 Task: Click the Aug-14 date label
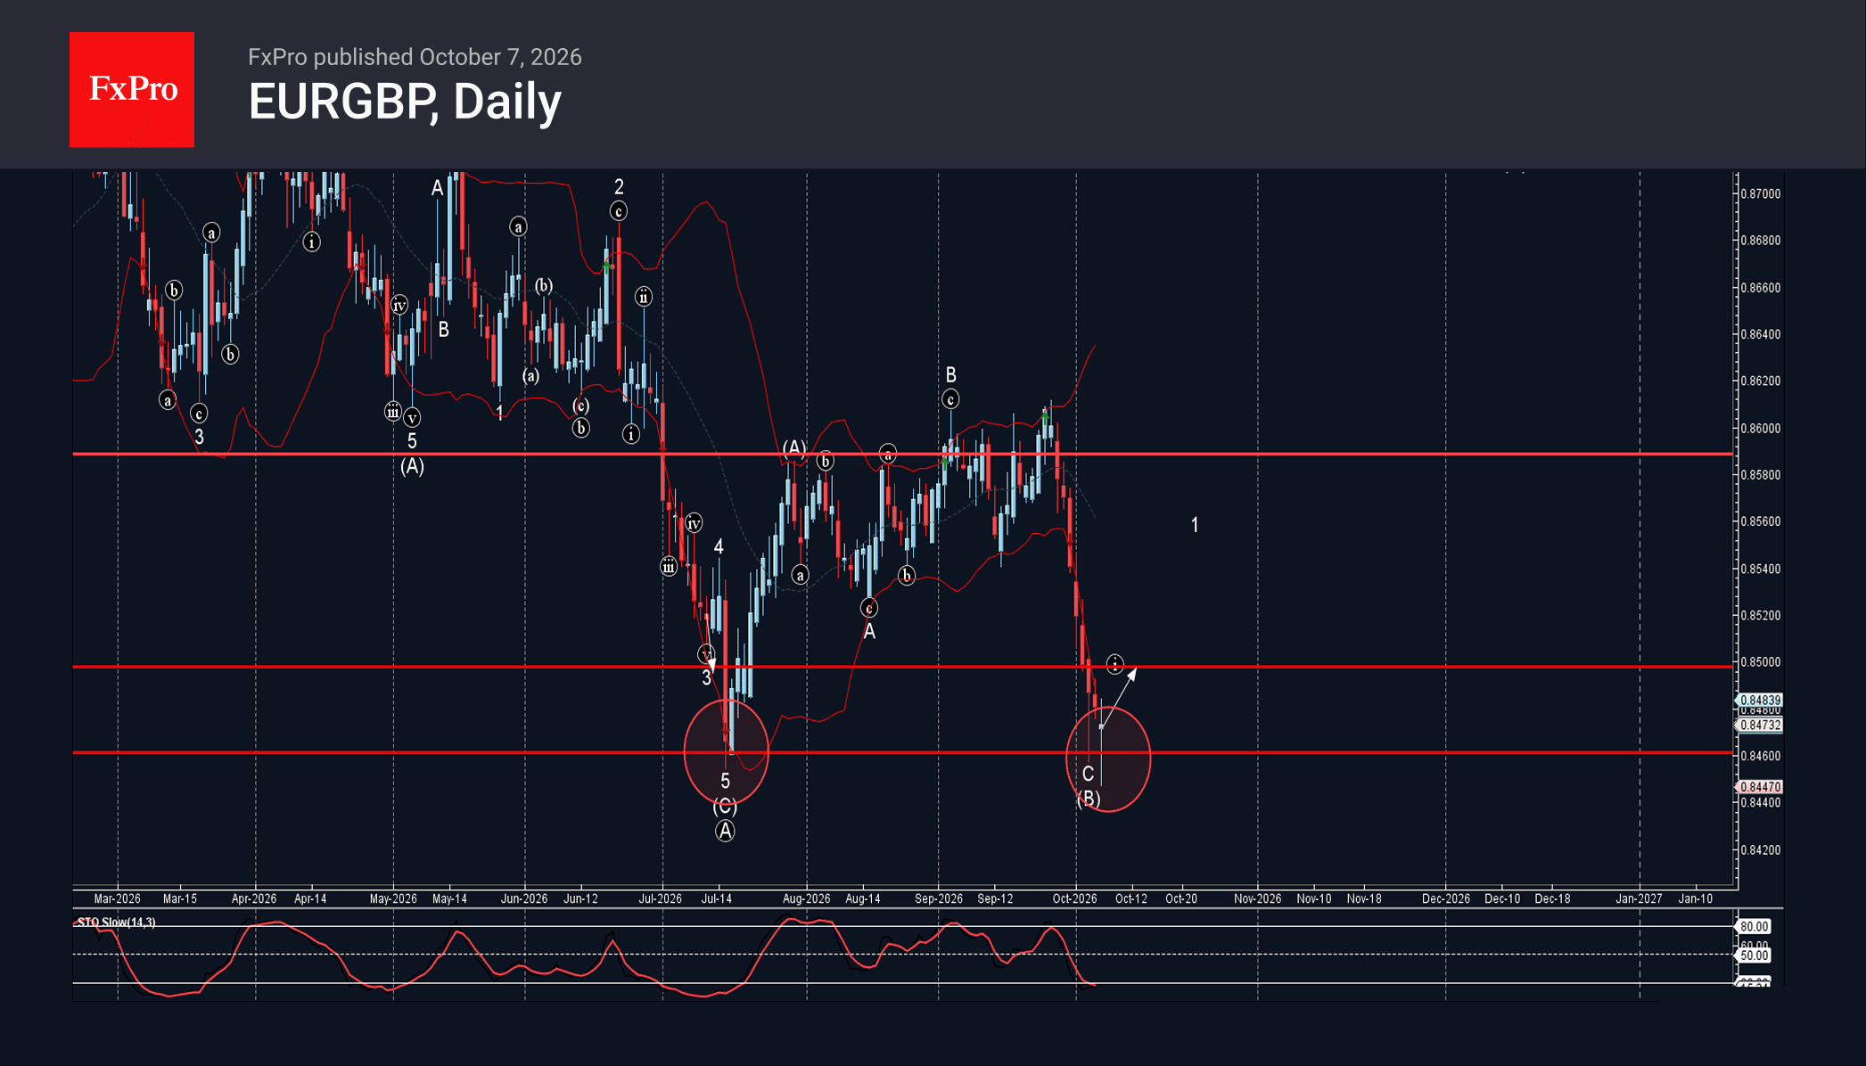tap(862, 898)
